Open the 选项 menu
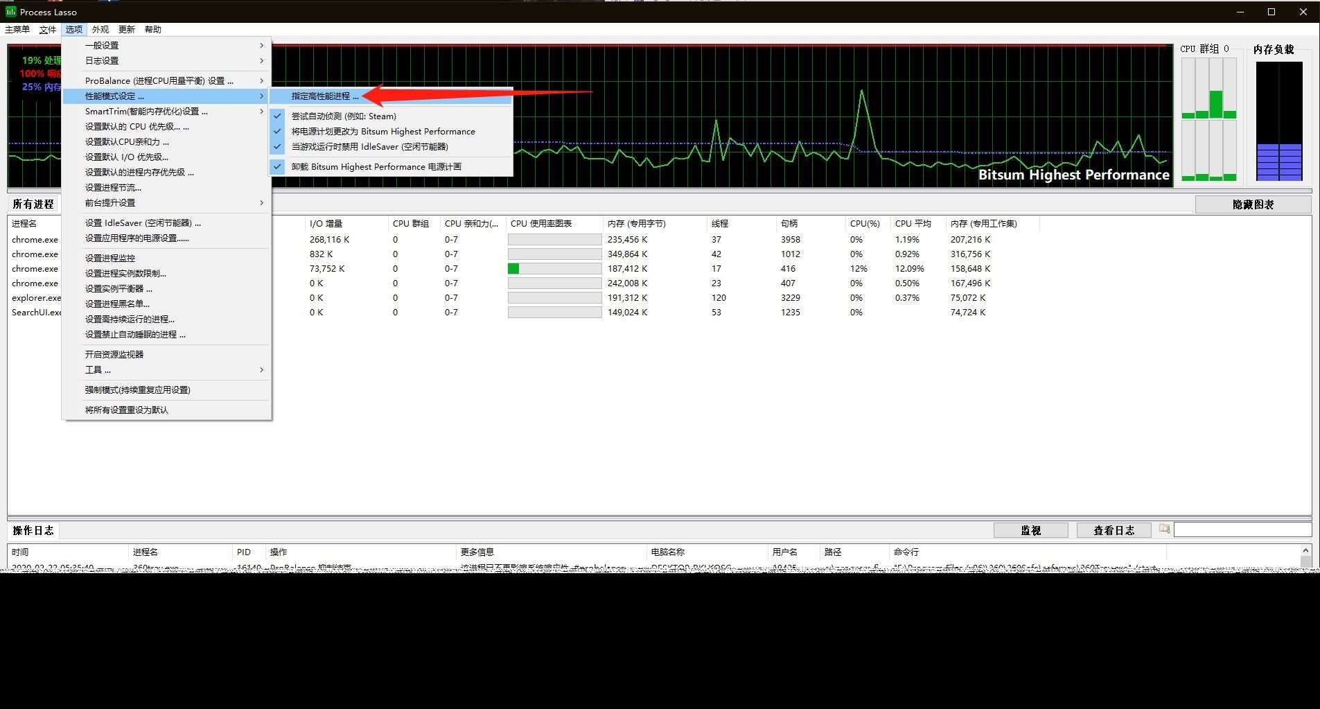 point(74,29)
